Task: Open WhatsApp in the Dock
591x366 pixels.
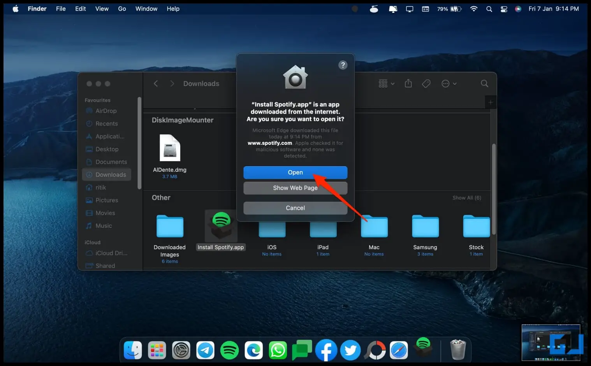Action: coord(278,350)
